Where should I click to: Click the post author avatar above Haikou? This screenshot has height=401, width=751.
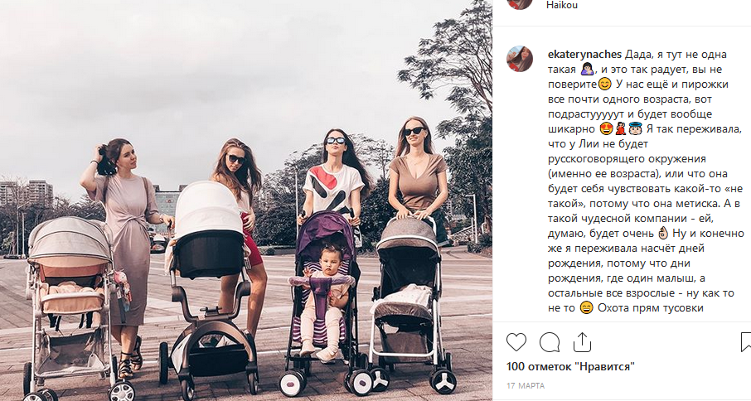point(520,4)
